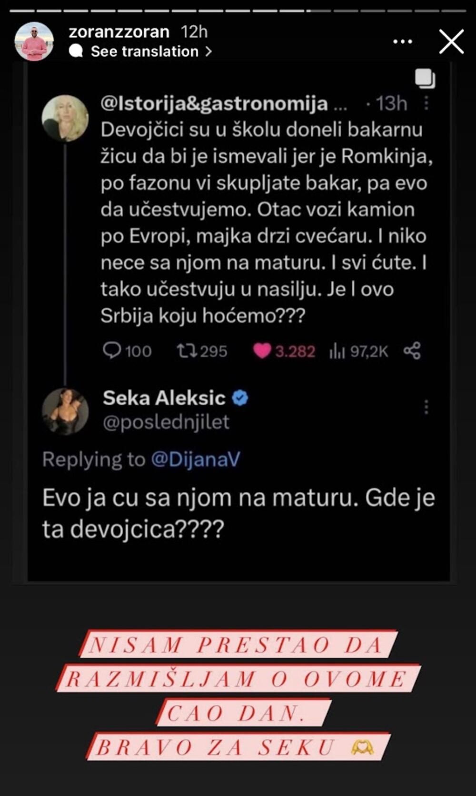Tap Seka Aleksic's verified badge
The image size is (476, 796).
(x=241, y=397)
